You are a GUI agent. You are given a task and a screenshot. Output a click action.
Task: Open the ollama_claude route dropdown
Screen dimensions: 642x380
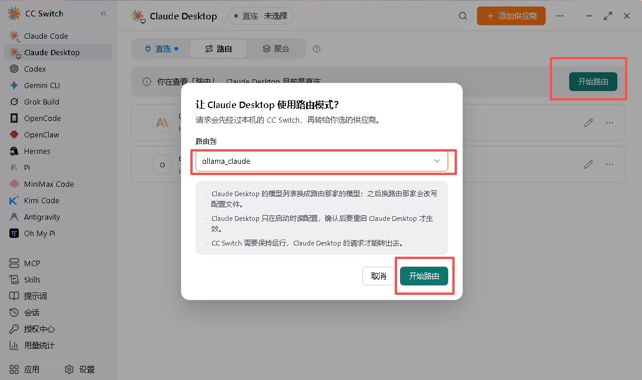click(x=322, y=161)
